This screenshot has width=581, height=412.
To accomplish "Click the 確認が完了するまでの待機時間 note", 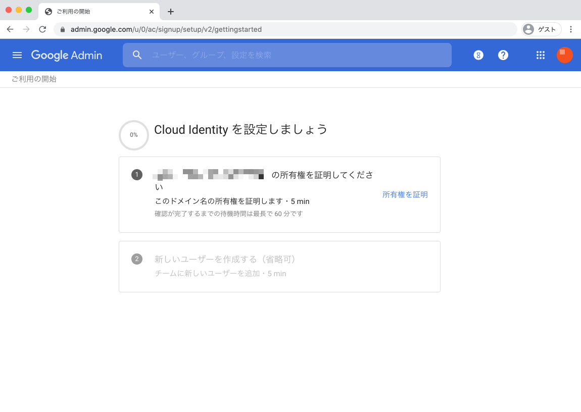I will coord(229,214).
